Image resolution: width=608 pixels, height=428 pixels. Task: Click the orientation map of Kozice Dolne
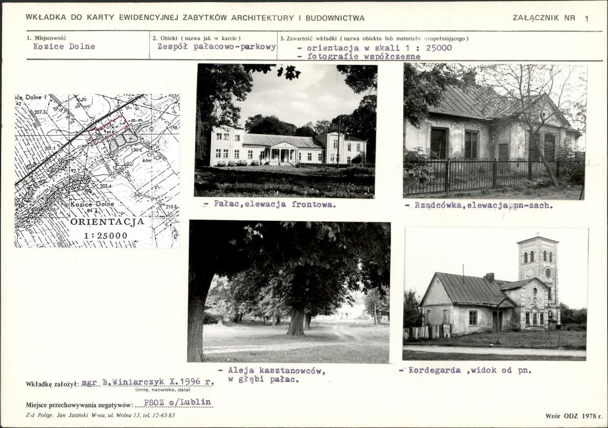pyautogui.click(x=97, y=170)
